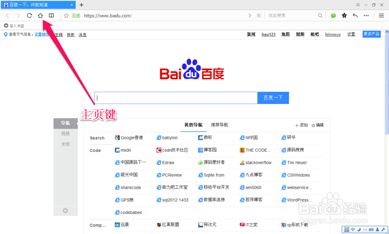Open the PCReview shortcut

pyautogui.click(x=169, y=175)
